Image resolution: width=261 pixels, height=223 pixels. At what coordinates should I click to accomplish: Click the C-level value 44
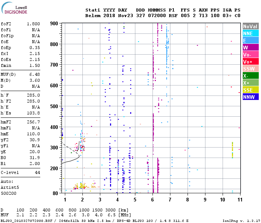[x=37, y=172]
